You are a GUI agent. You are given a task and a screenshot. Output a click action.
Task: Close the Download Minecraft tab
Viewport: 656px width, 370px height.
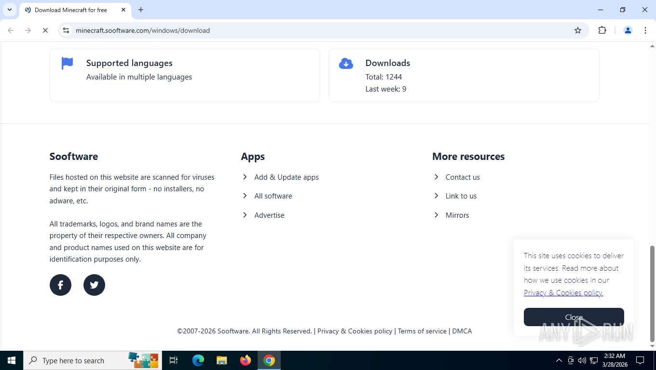point(123,10)
